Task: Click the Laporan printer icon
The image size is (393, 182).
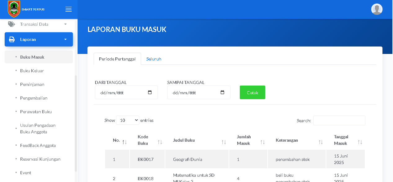Action: (x=12, y=39)
